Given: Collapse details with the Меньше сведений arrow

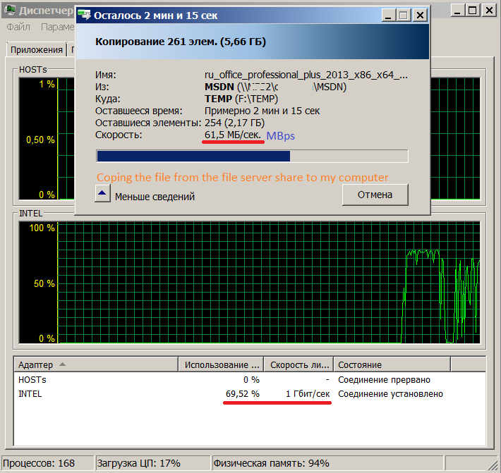Looking at the screenshot, I should click(x=102, y=193).
